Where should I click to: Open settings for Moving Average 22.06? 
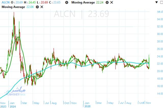tap(37, 7)
